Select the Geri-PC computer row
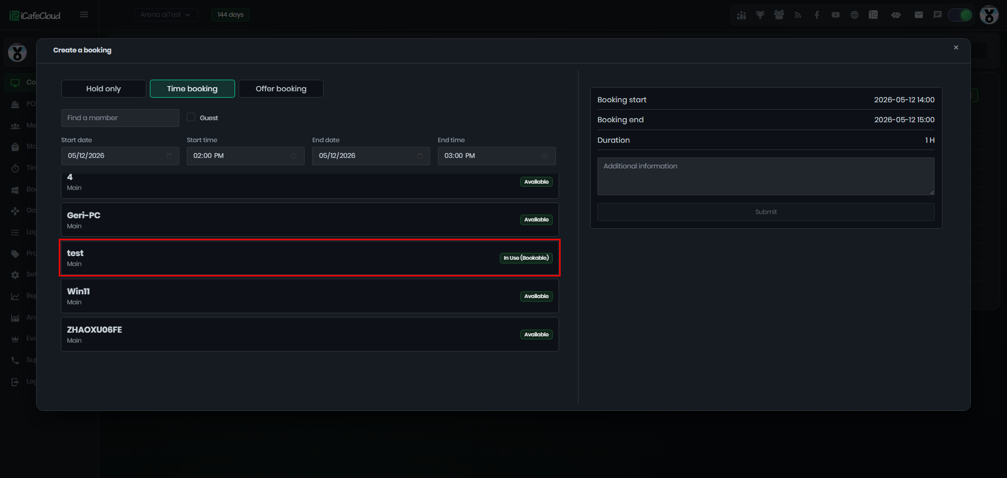This screenshot has width=1007, height=478. [310, 220]
